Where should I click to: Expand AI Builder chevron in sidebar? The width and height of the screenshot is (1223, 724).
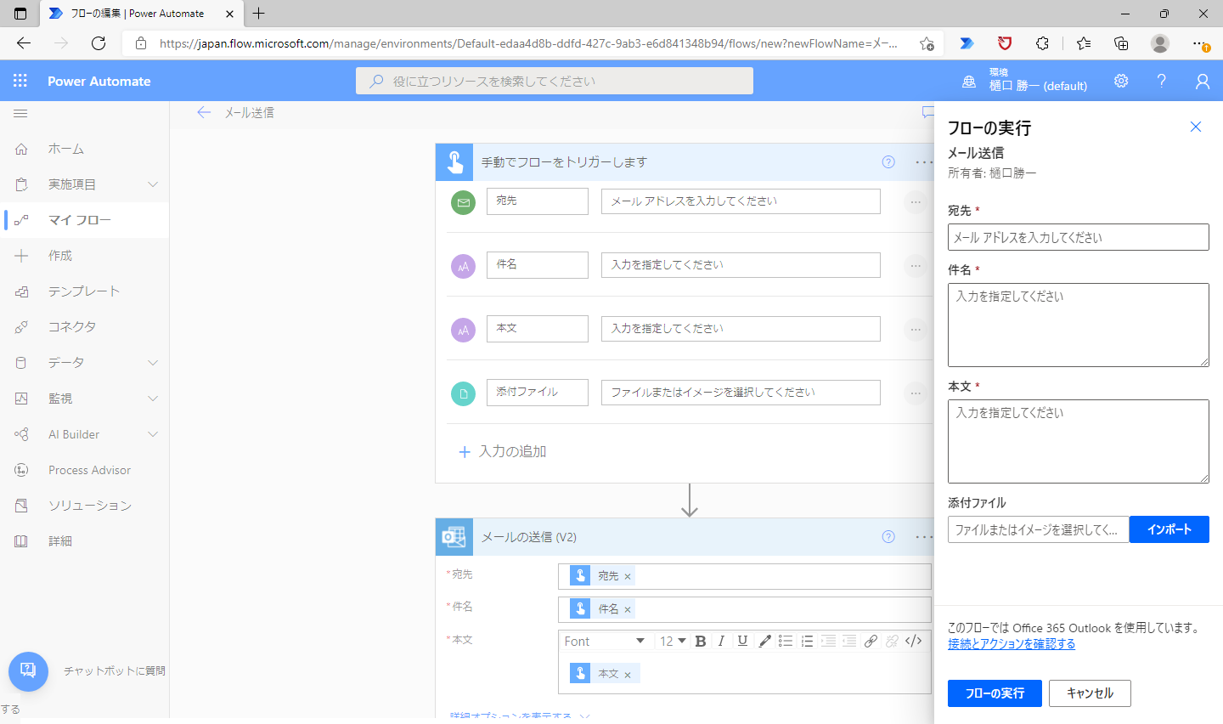pyautogui.click(x=153, y=434)
